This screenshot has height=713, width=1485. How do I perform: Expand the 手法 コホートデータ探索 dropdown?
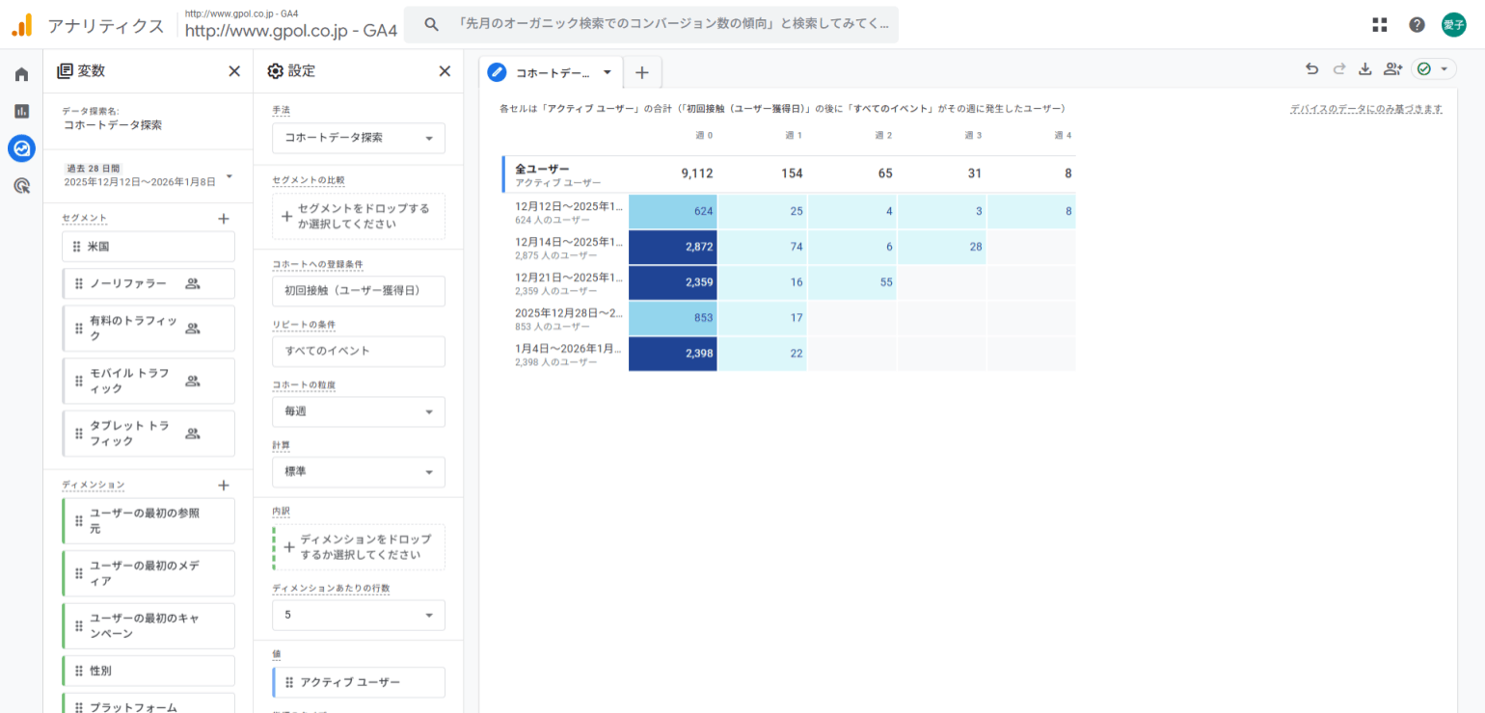tap(359, 138)
